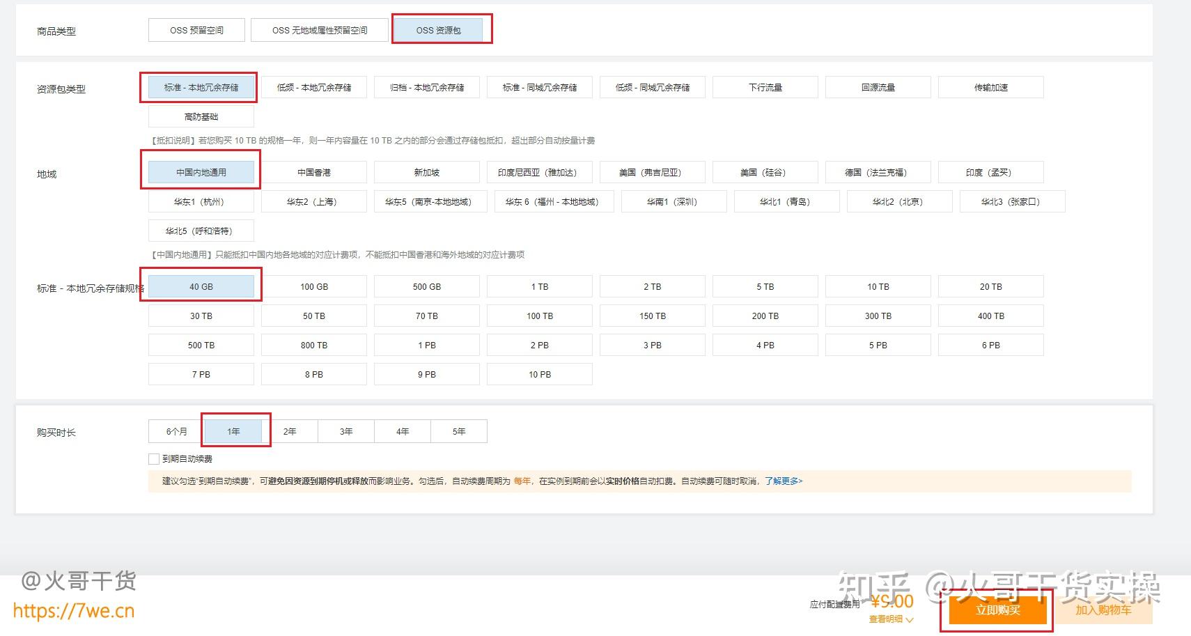The width and height of the screenshot is (1191, 636).
Task: Select 中国香港 as the region
Action: pyautogui.click(x=313, y=171)
